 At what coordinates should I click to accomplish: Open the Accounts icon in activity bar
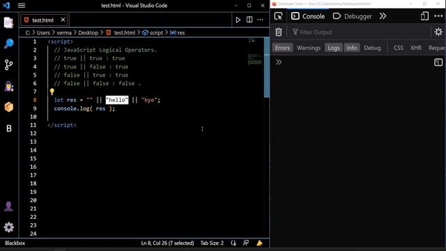(8, 206)
